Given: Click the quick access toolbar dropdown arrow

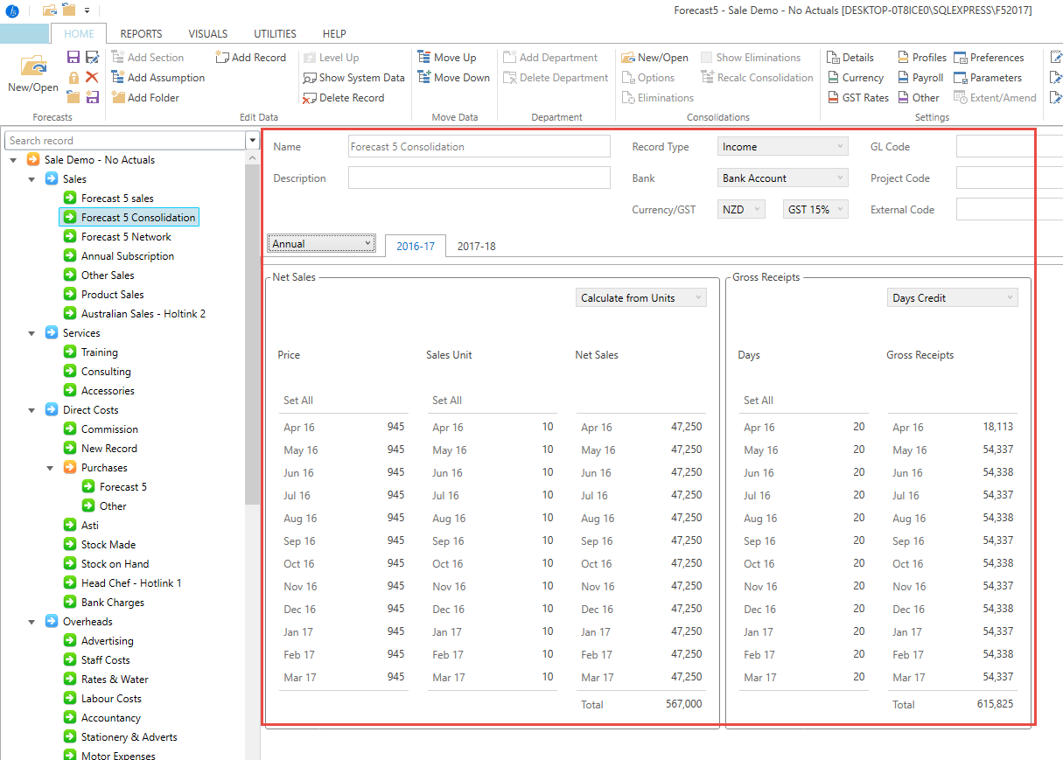Looking at the screenshot, I should [87, 10].
